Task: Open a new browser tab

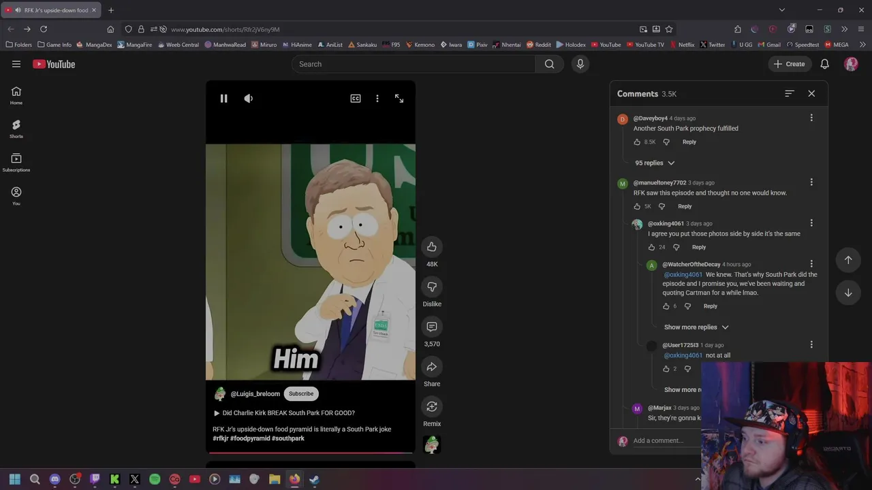Action: click(111, 10)
